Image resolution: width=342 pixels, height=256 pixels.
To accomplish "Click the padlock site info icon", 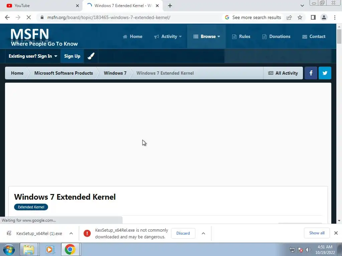I will [42, 17].
